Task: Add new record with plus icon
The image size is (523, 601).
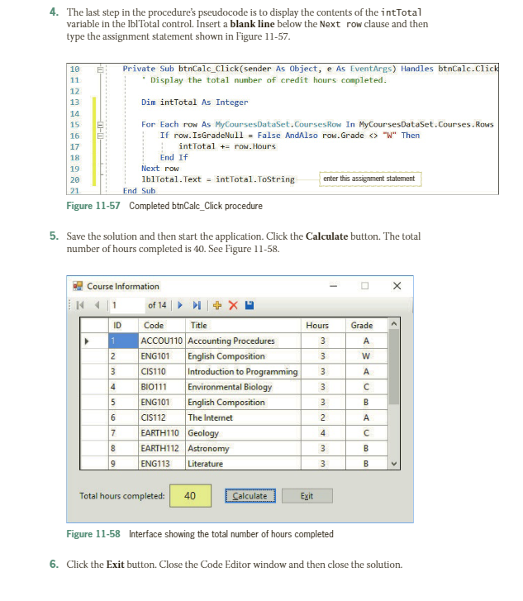Action: click(217, 306)
